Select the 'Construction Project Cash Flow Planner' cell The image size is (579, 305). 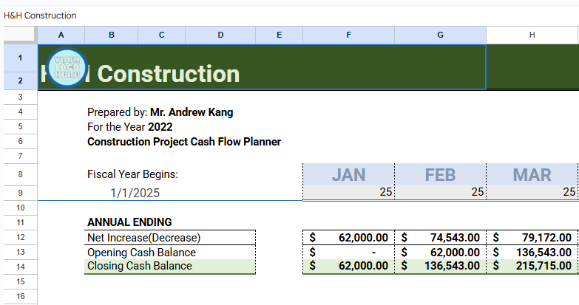pos(183,142)
